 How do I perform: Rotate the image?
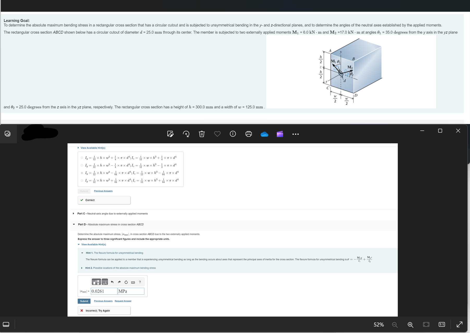186,134
